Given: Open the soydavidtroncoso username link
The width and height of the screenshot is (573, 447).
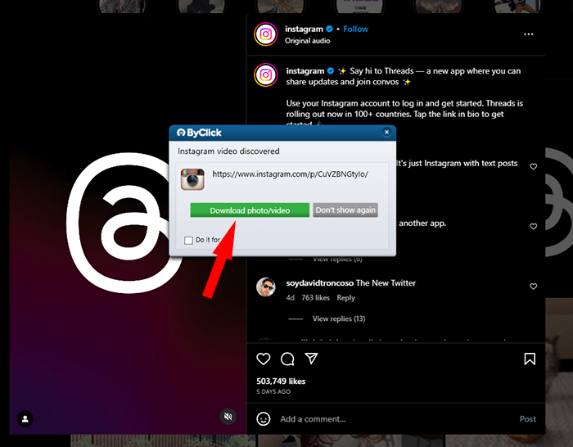Looking at the screenshot, I should click(x=320, y=283).
